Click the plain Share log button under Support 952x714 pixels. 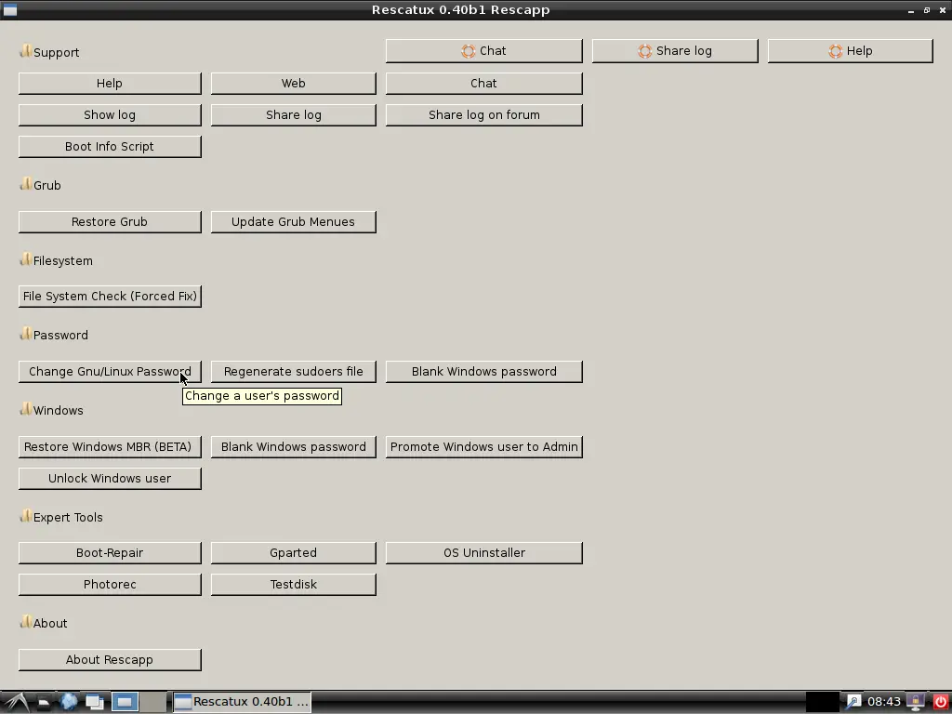pos(293,114)
